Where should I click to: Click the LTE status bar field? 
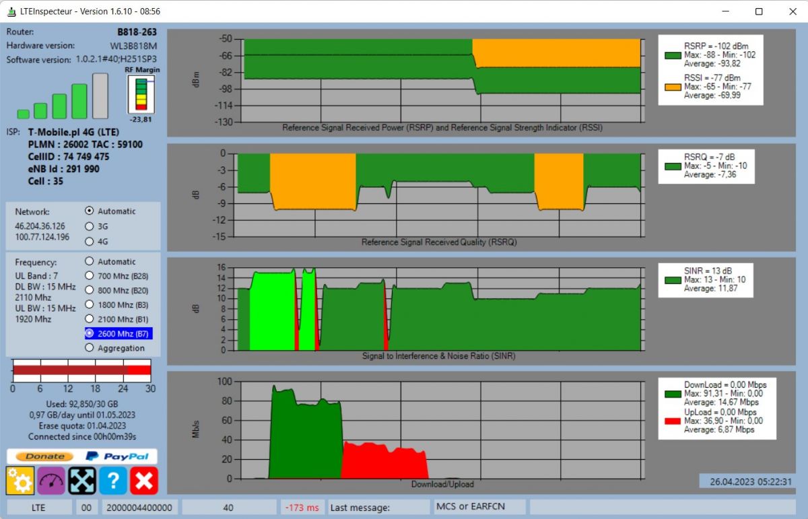[x=39, y=507]
